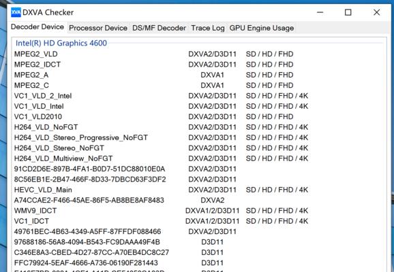394x272 pixels.
Task: Open the Processor Device tab
Action: pos(98,28)
